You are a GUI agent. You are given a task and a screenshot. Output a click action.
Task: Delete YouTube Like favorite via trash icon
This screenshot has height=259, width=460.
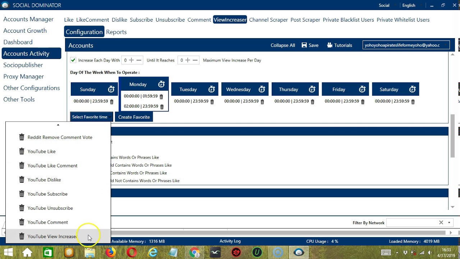(22, 151)
